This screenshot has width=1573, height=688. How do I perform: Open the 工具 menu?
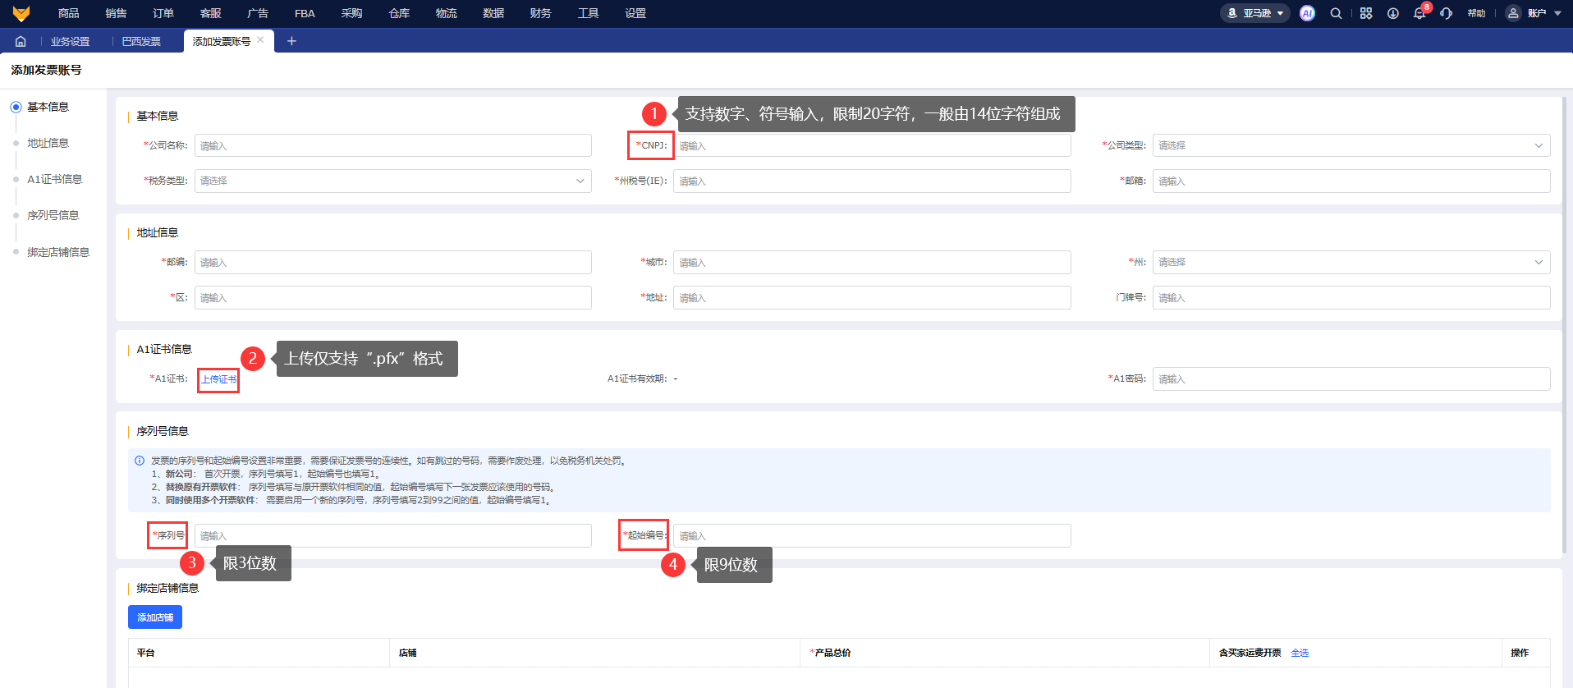[588, 13]
